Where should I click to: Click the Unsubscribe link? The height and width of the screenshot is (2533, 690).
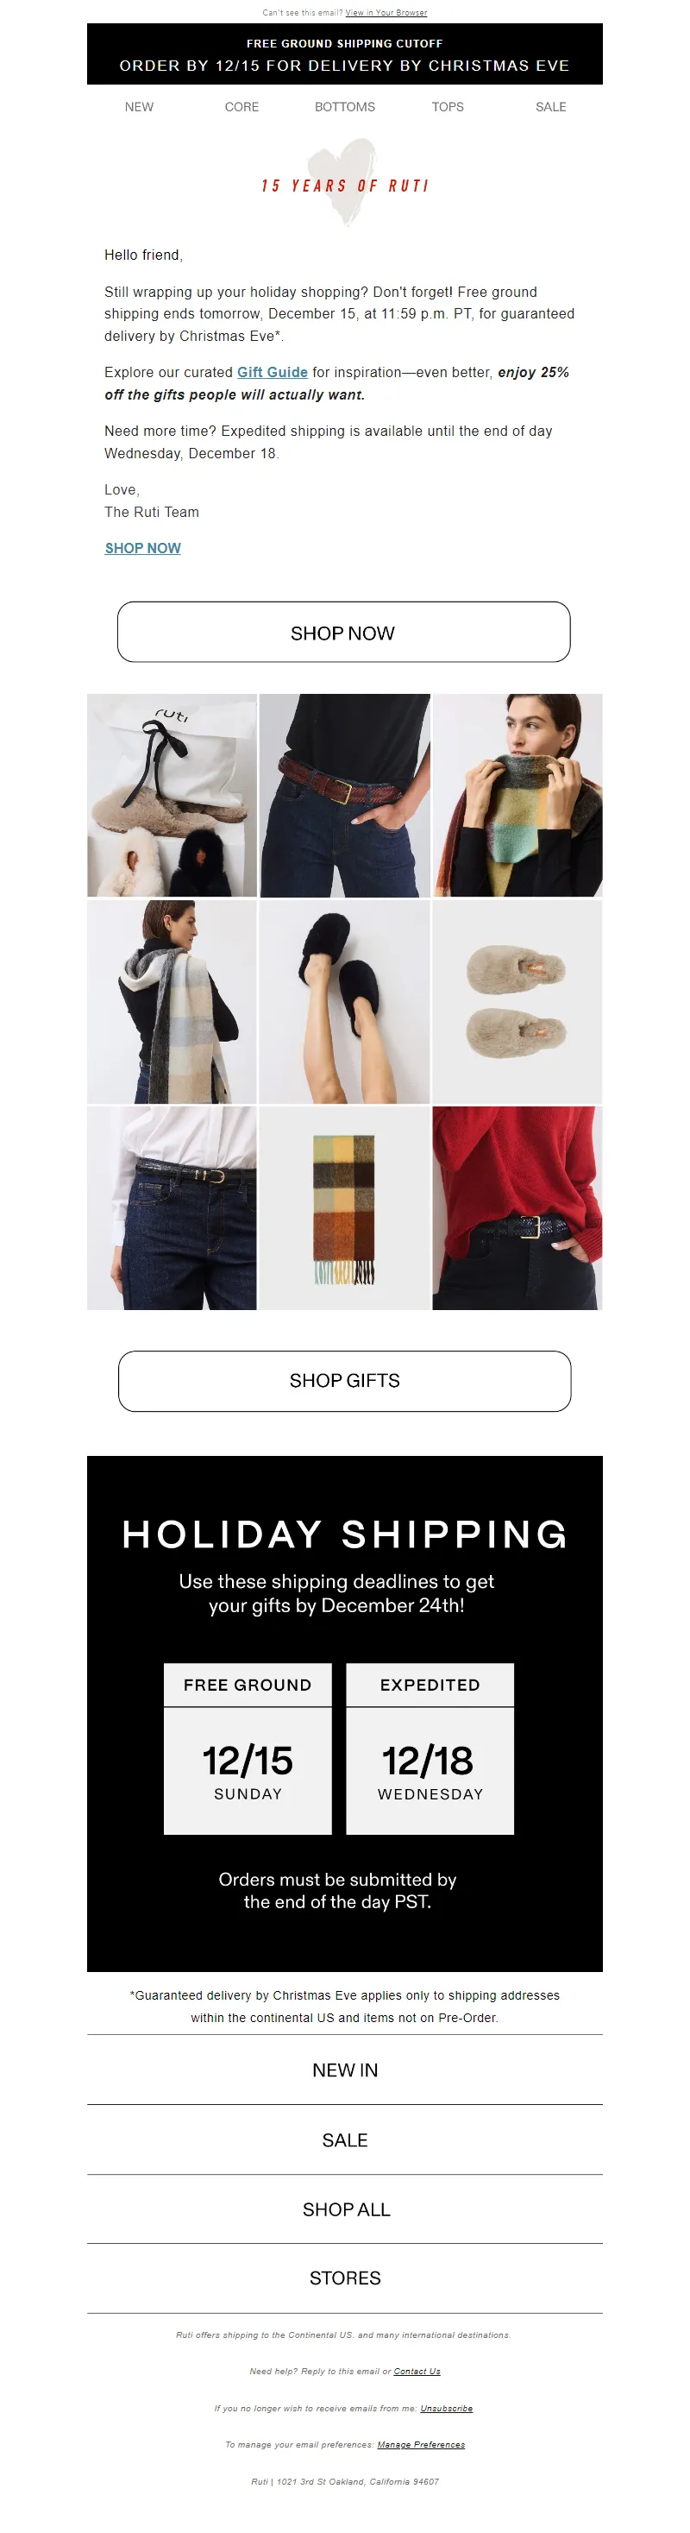coord(446,2408)
